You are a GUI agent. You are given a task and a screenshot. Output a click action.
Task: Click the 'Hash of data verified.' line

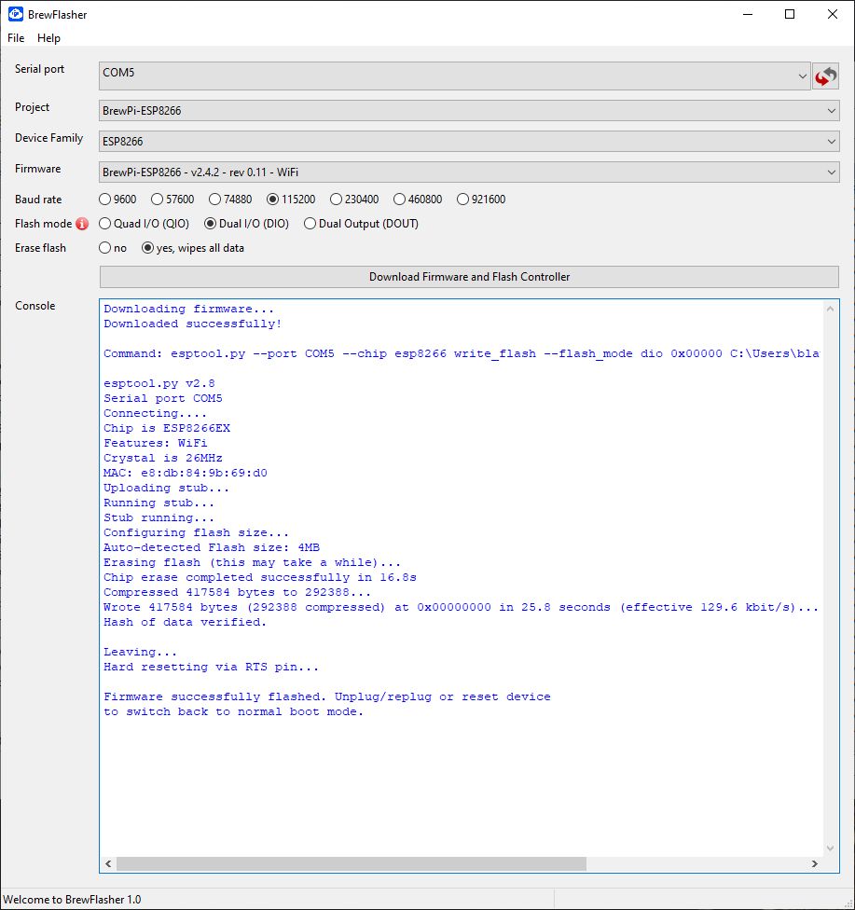[x=185, y=622]
